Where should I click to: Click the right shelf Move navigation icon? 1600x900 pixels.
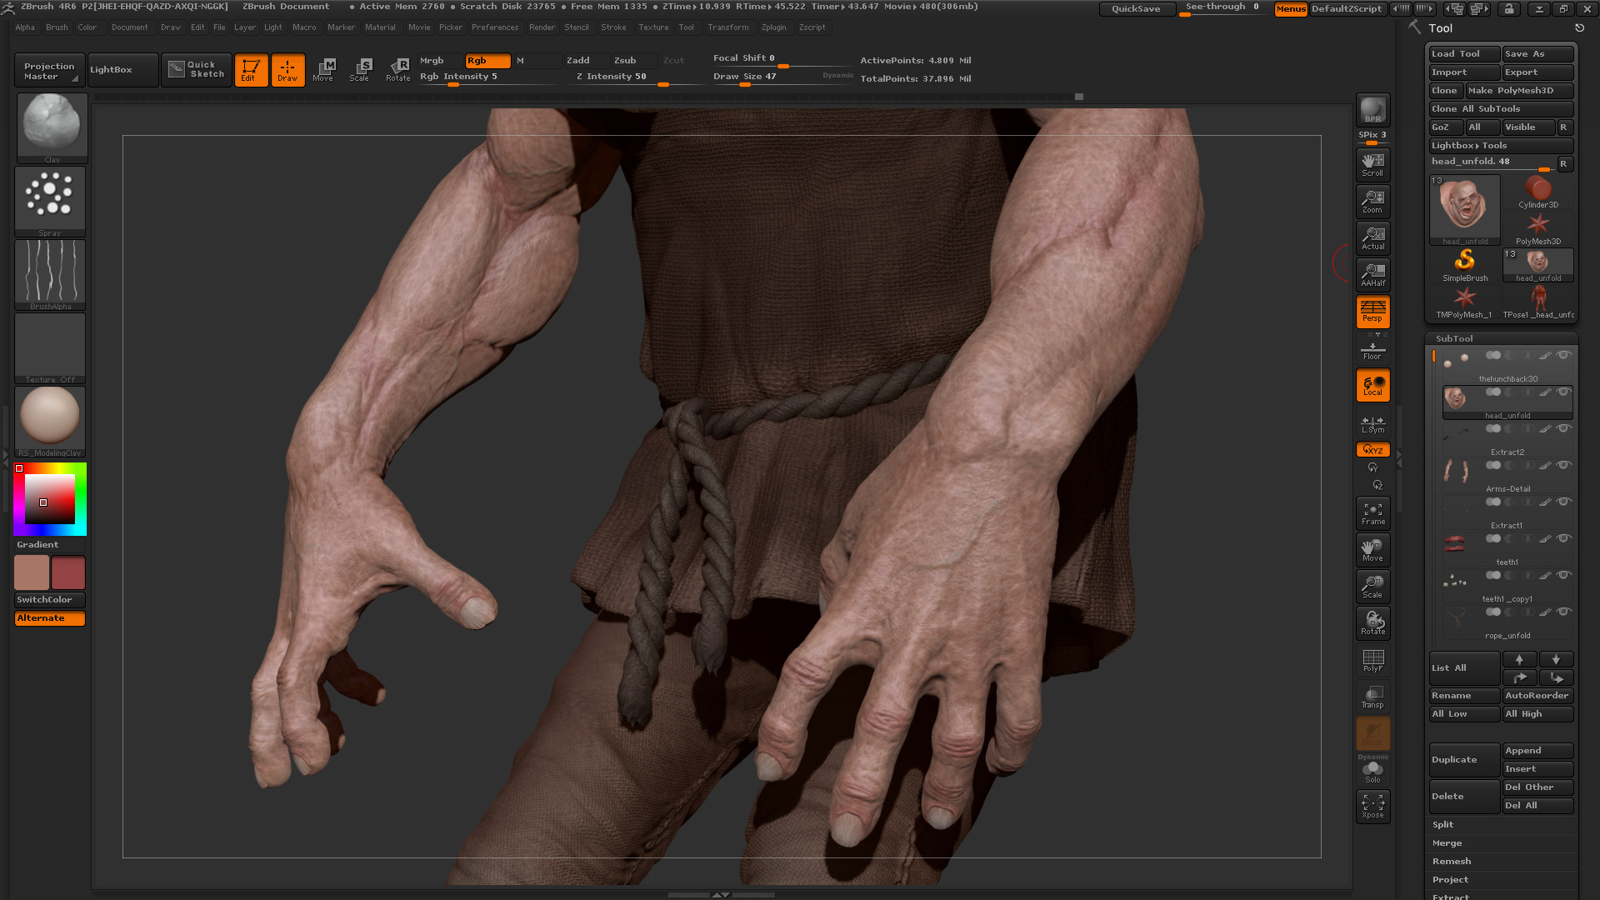1372,550
